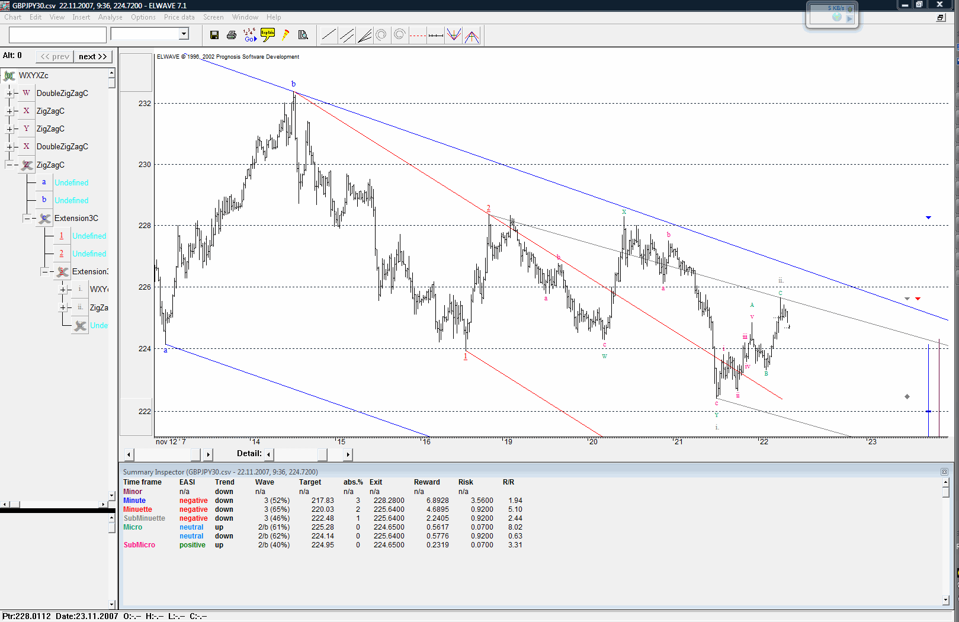Expand the W DoubleZigZagC node

coord(9,93)
